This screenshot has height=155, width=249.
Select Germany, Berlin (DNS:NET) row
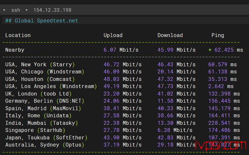tap(45, 101)
